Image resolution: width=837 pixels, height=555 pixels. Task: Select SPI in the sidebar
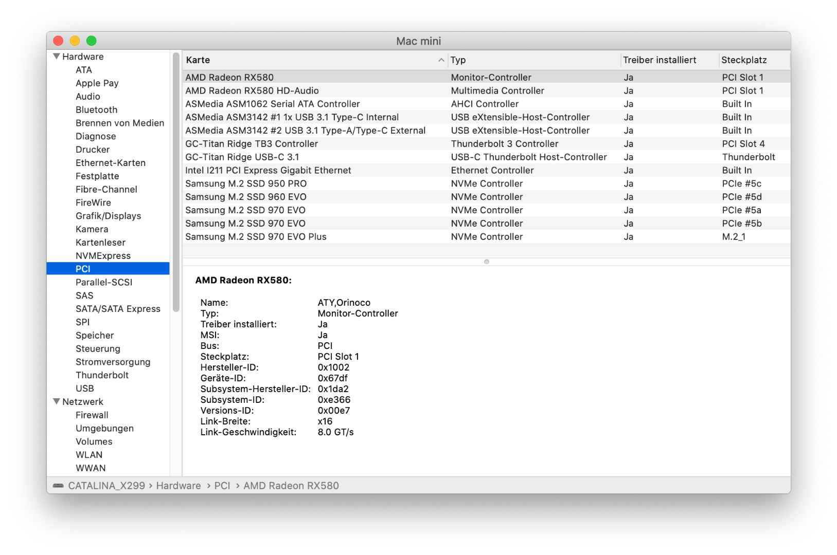(83, 322)
